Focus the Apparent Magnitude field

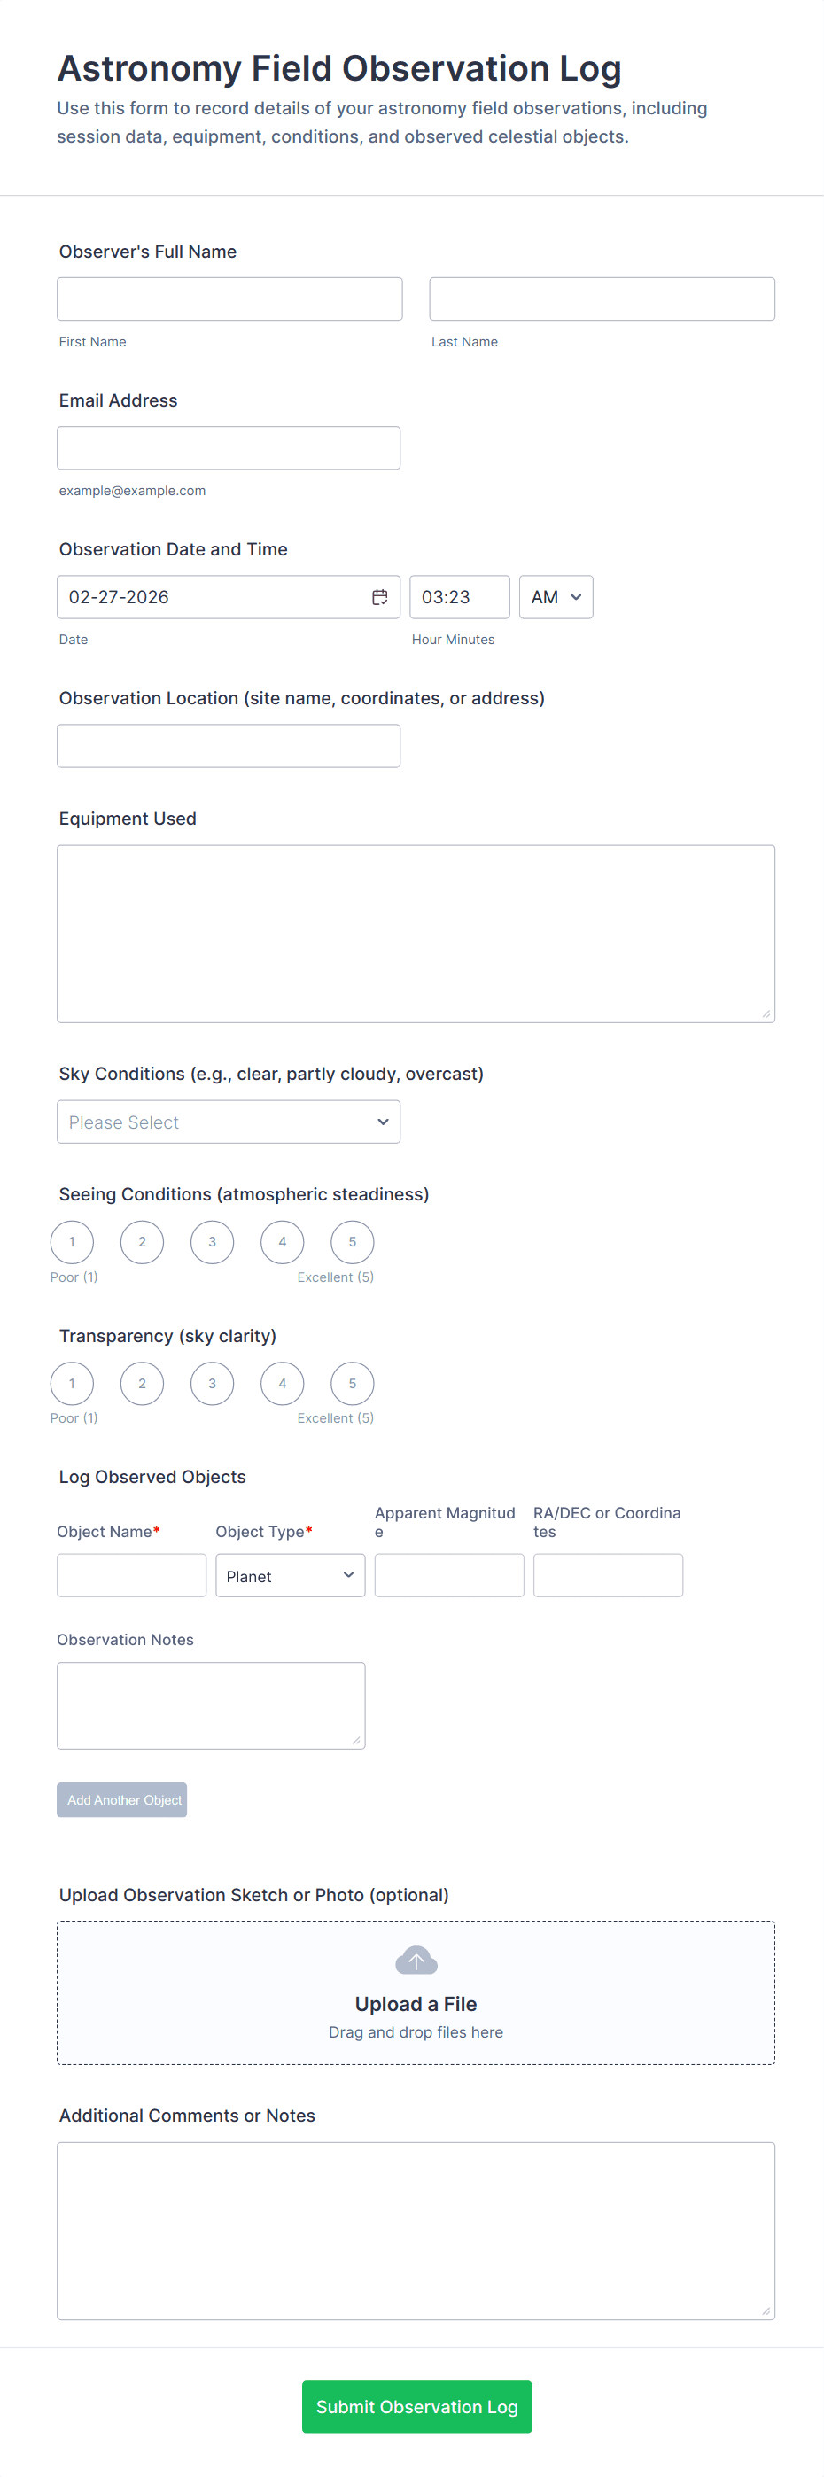click(449, 1575)
